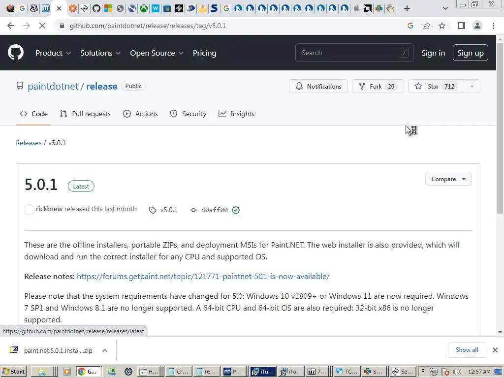Close the downloads bar
The width and height of the screenshot is (504, 378).
coord(495,350)
